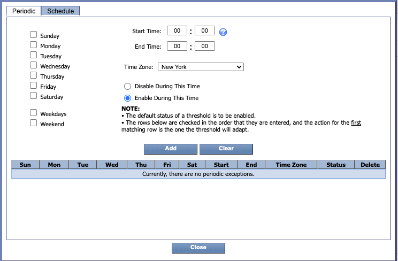Viewport: 398px width, 261px height.
Task: Choose Disable During This Time radio
Action: click(x=127, y=86)
